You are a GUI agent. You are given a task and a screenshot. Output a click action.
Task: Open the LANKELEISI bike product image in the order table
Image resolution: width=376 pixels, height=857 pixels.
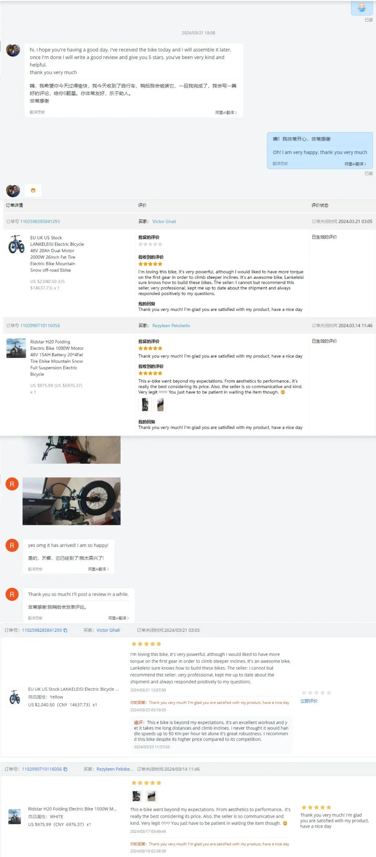pyautogui.click(x=16, y=244)
